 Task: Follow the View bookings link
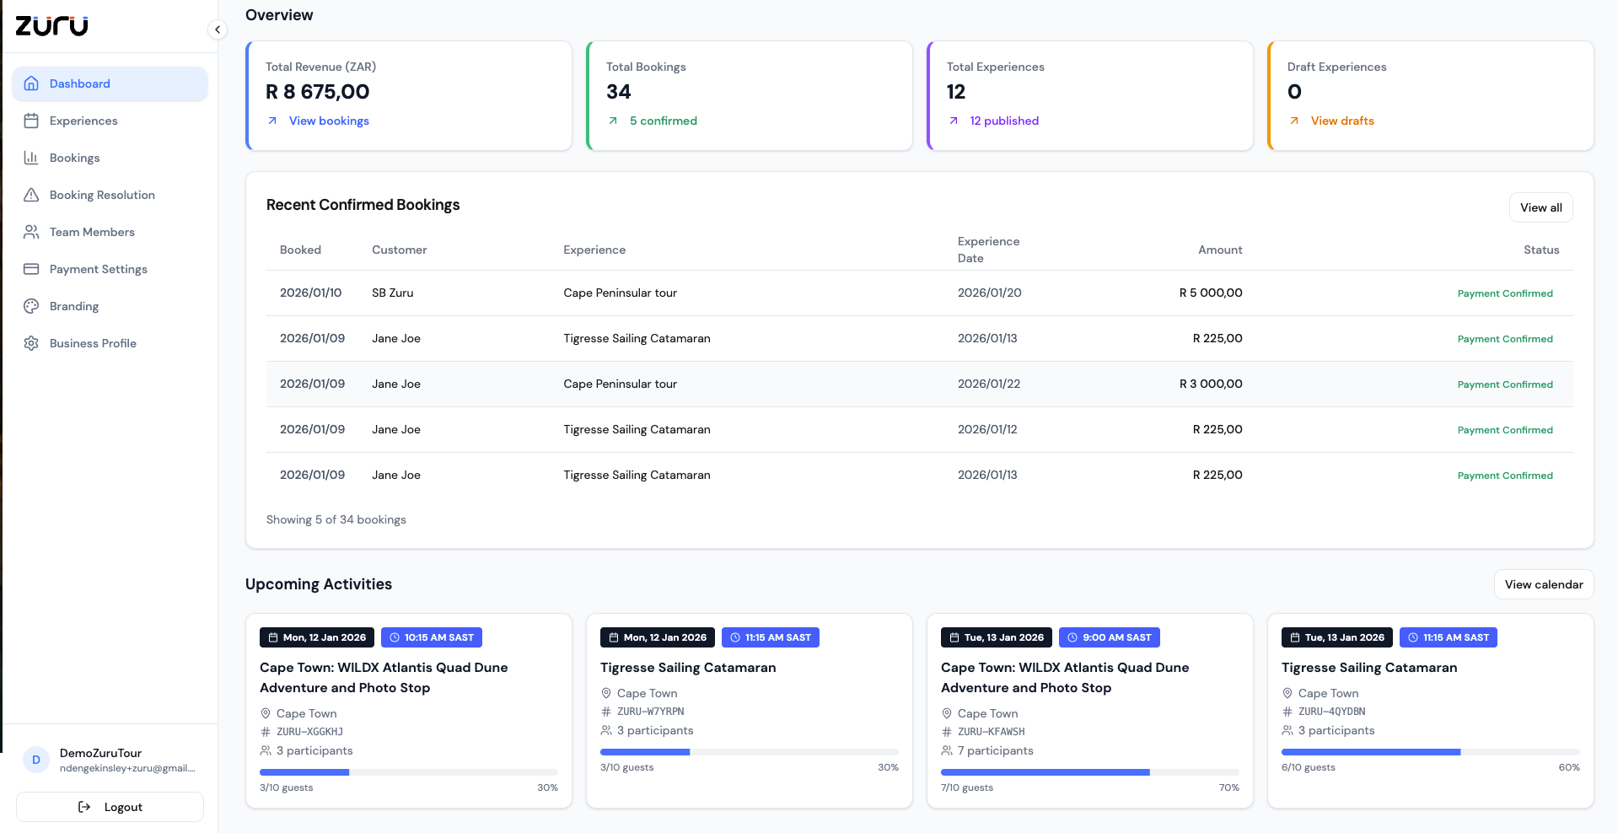click(329, 121)
